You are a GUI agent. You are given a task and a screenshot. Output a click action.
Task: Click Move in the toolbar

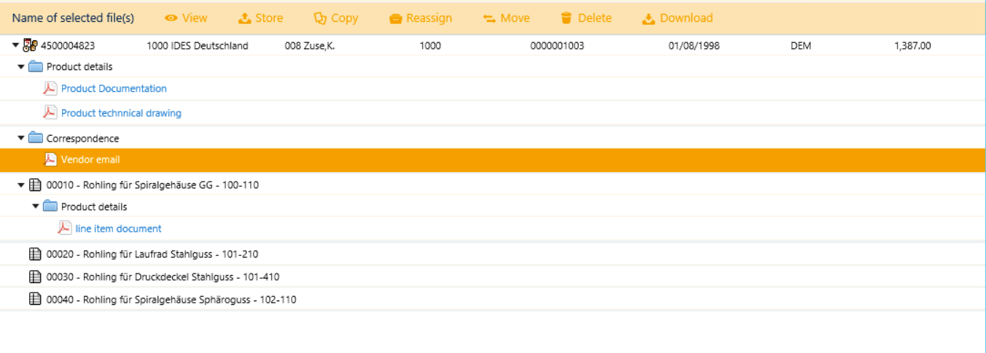click(x=506, y=18)
